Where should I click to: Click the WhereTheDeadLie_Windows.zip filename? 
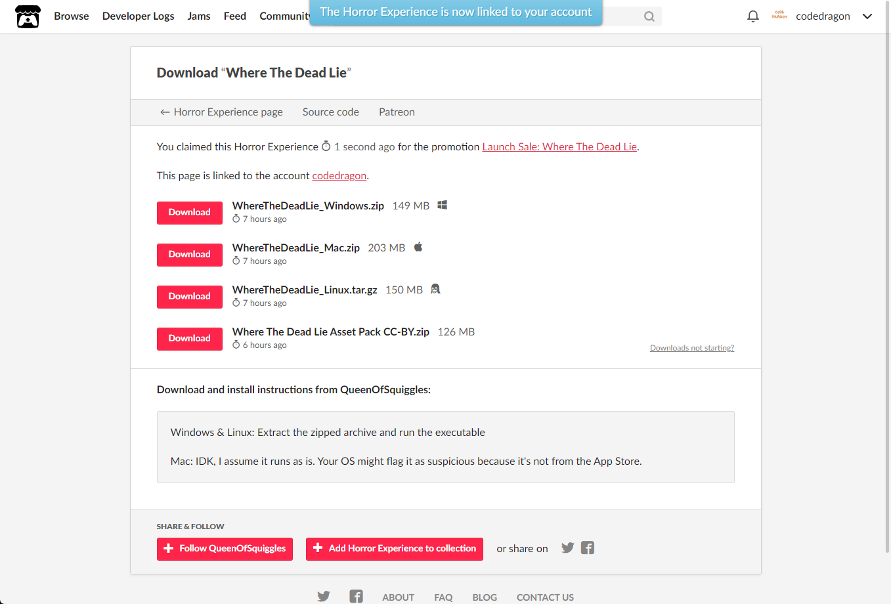(x=308, y=206)
